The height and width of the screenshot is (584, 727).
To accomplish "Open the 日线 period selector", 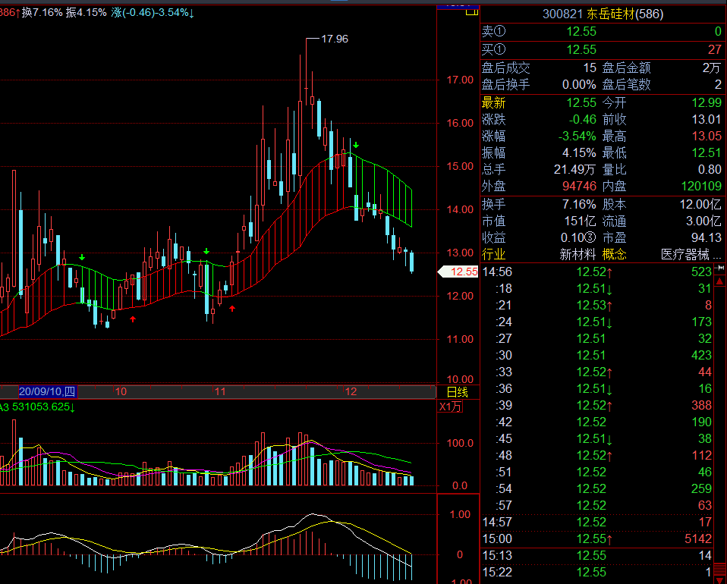I will point(457,392).
